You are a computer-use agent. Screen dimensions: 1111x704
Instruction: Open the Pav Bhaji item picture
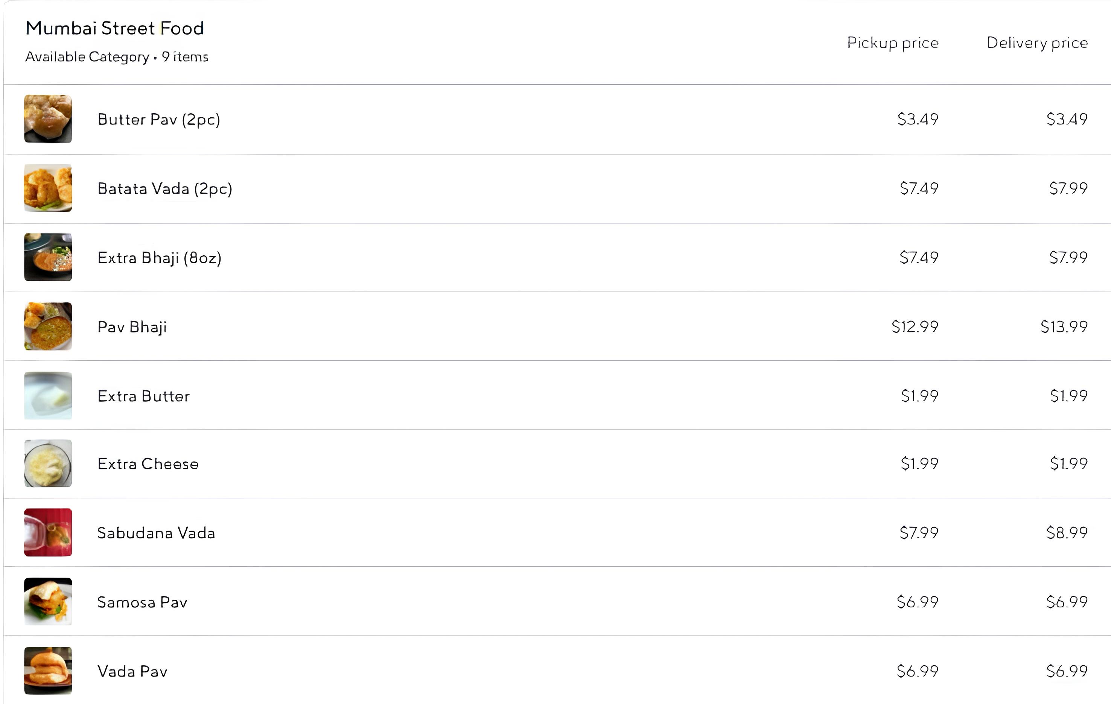[x=48, y=326]
